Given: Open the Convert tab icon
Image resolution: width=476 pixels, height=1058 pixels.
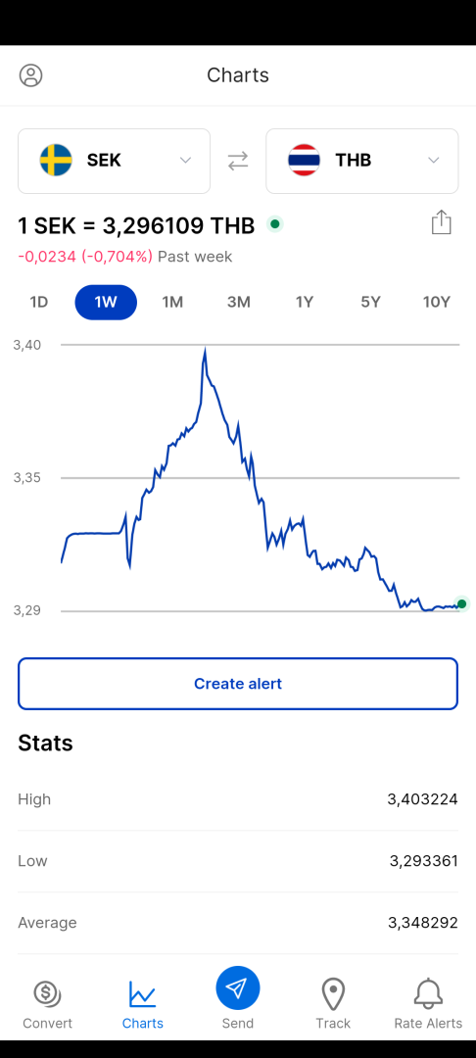Looking at the screenshot, I should (47, 992).
